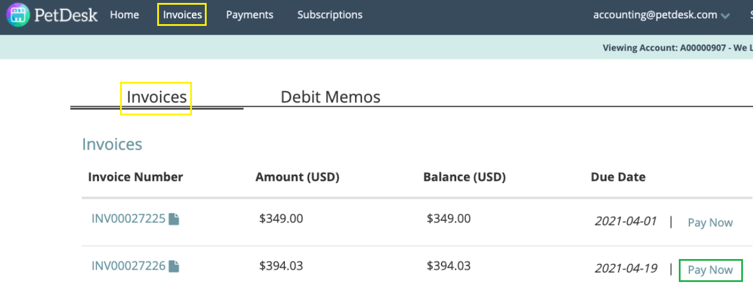Open invoice number INV00027225 link
The width and height of the screenshot is (753, 292).
pyautogui.click(x=128, y=219)
